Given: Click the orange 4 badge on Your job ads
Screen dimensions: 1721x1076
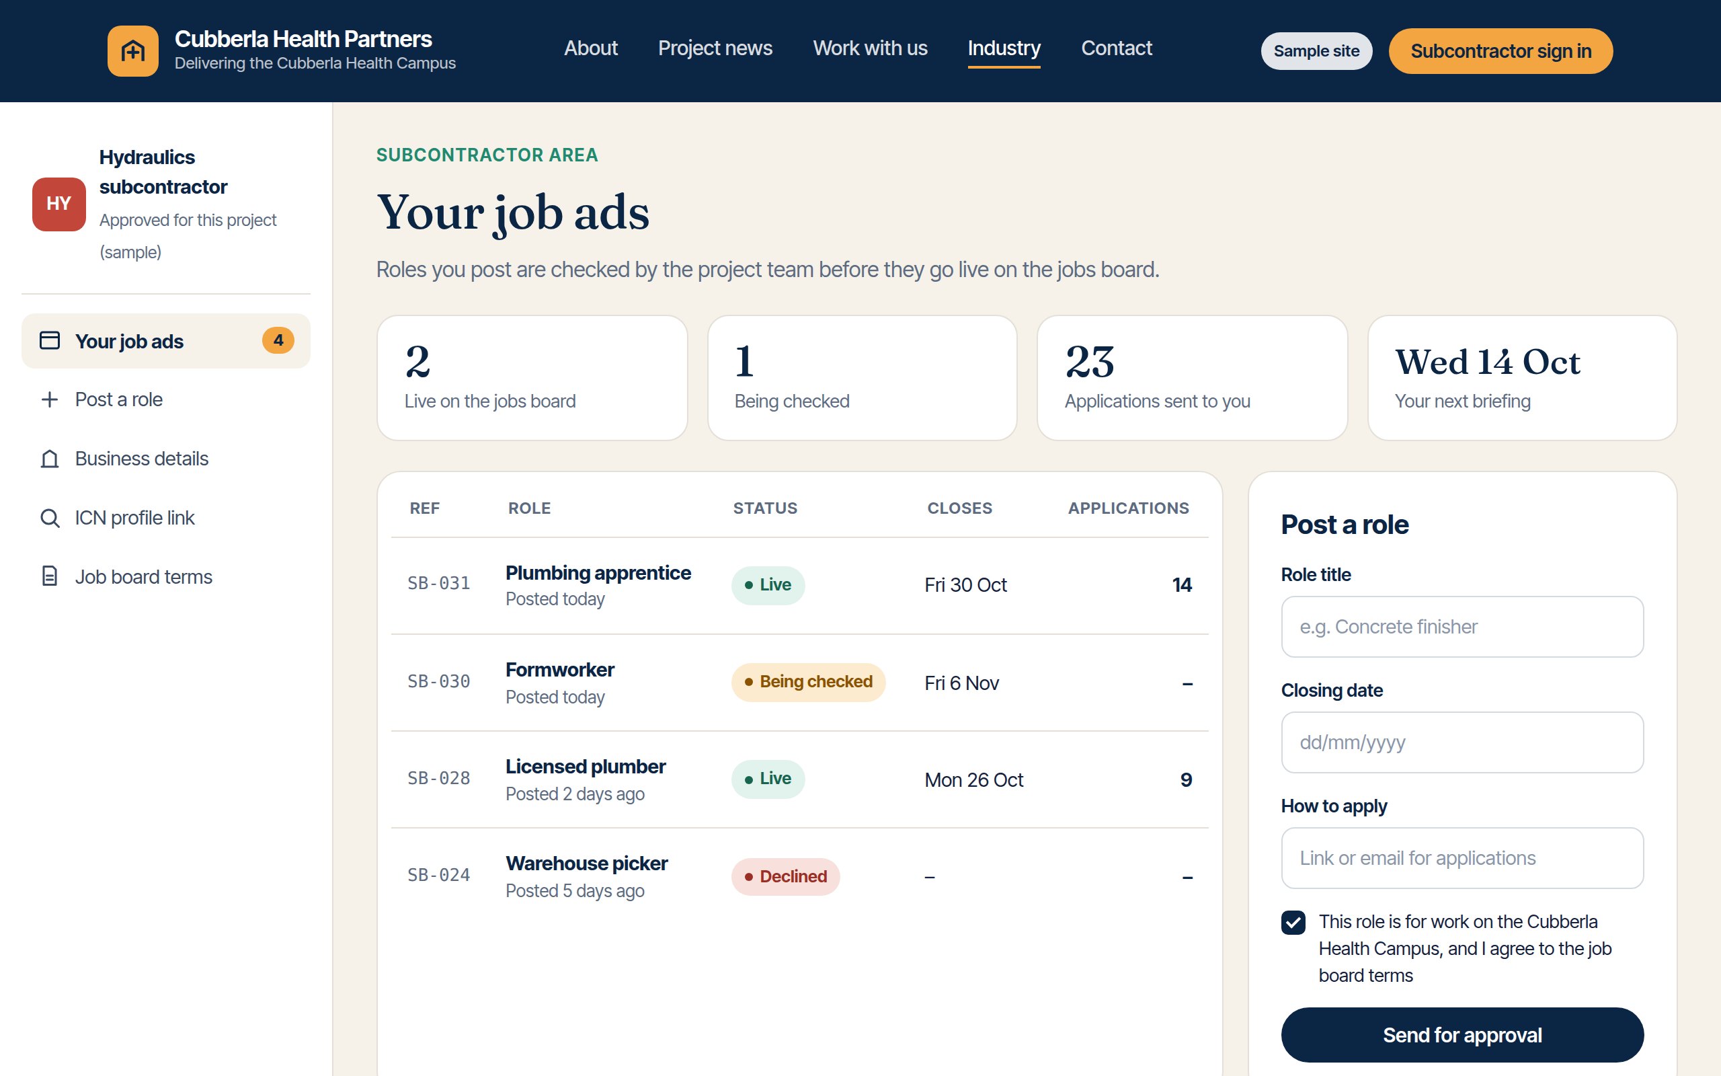Looking at the screenshot, I should click(278, 340).
